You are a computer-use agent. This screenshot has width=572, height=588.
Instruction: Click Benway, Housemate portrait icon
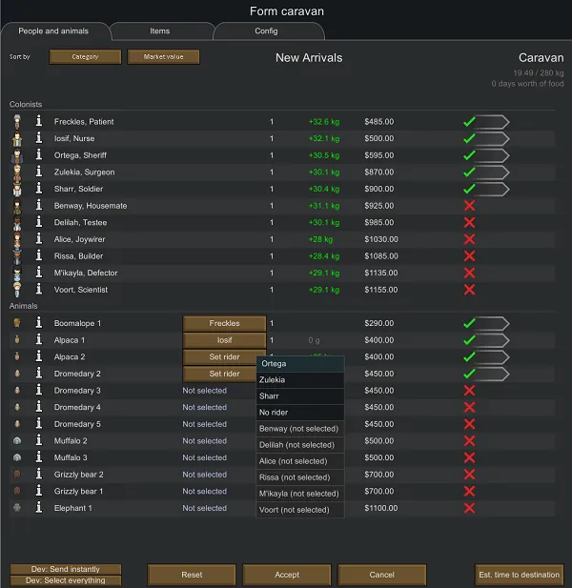17,206
